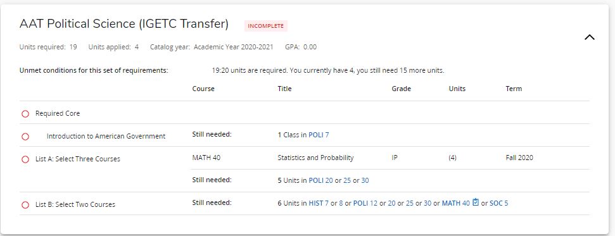Image resolution: width=615 pixels, height=236 pixels.
Task: Click the List A status circle icon
Action: click(25, 159)
